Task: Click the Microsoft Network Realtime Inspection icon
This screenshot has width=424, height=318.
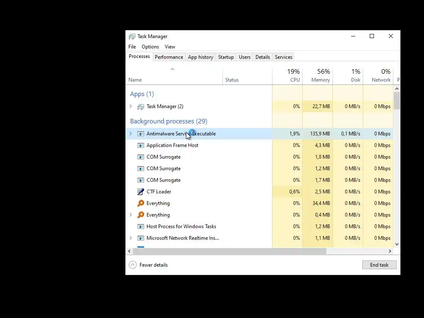Action: point(141,238)
